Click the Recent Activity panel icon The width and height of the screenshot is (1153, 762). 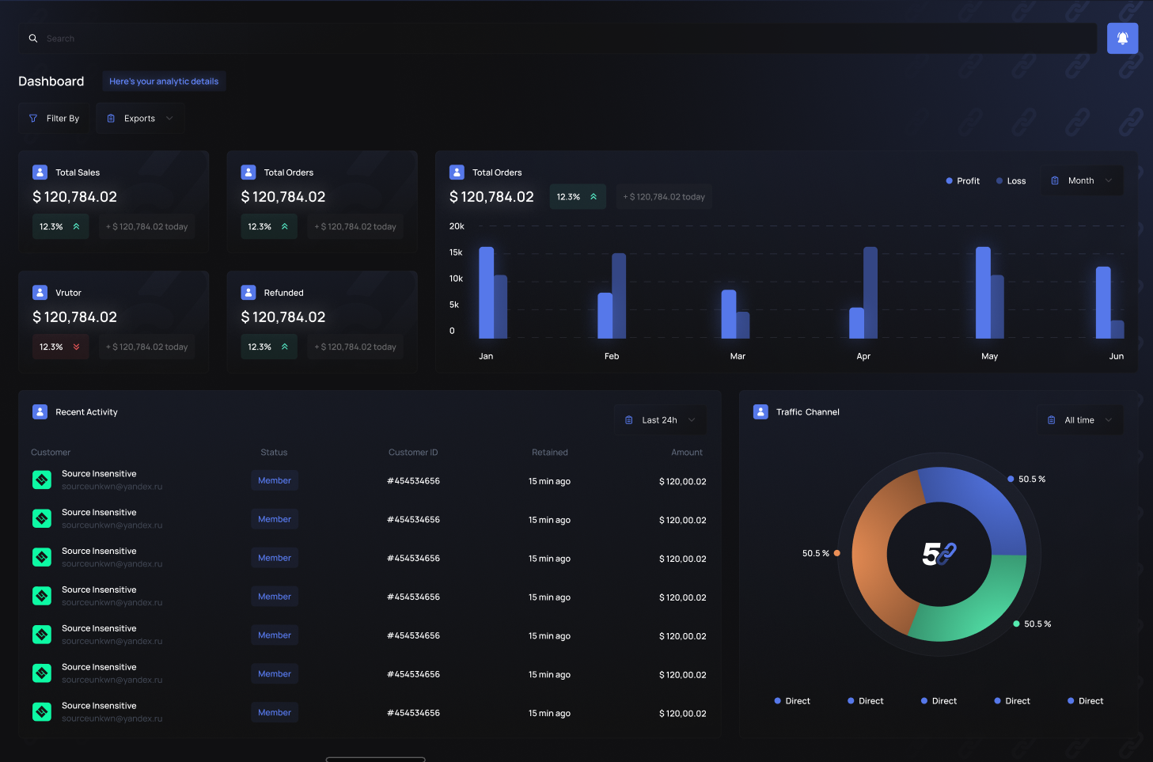pyautogui.click(x=40, y=411)
